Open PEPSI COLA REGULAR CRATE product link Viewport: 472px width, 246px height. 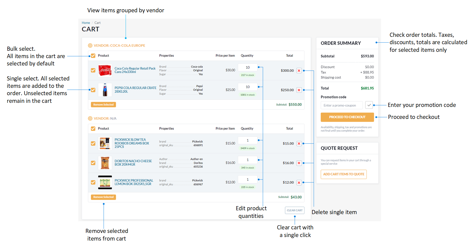135,90
